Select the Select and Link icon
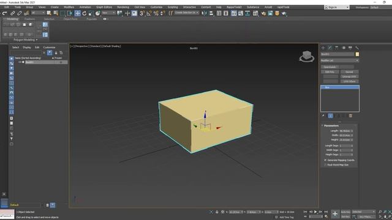The width and height of the screenshot is (392, 220). (x=12, y=13)
